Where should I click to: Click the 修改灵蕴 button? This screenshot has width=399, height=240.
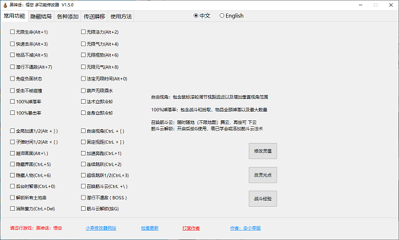click(x=263, y=151)
